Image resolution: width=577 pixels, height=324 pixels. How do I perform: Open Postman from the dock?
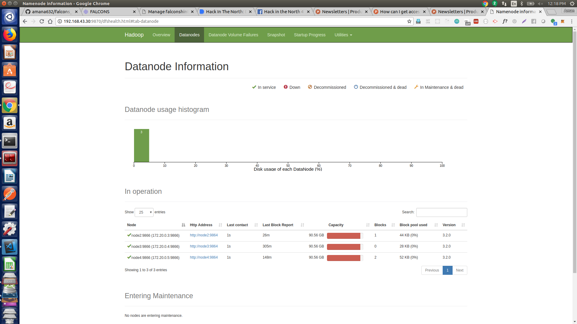[x=10, y=194]
